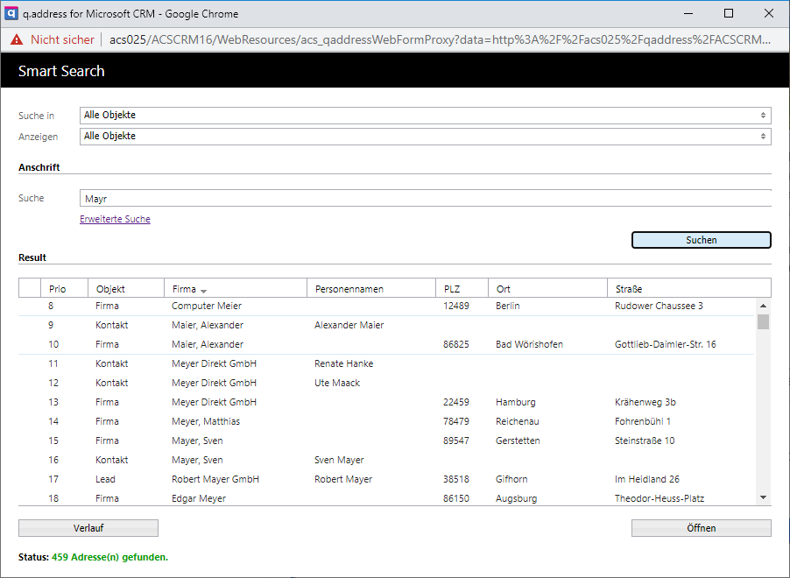The width and height of the screenshot is (790, 578).
Task: Click the address bar URL text
Action: [440, 39]
